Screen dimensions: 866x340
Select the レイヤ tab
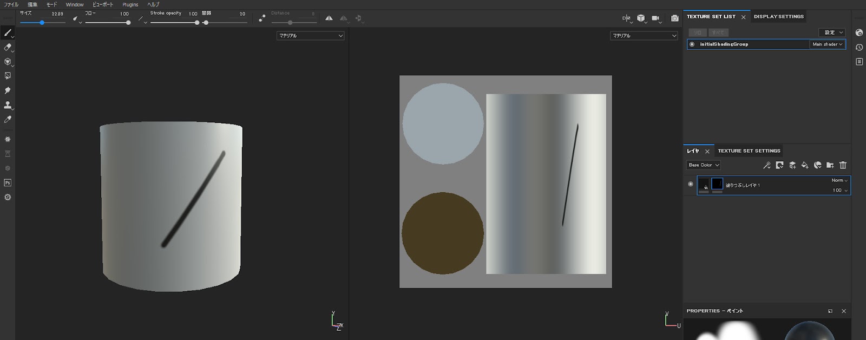click(x=693, y=151)
